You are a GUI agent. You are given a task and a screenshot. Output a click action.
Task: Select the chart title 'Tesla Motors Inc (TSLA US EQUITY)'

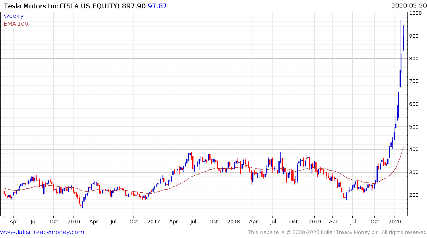[62, 6]
